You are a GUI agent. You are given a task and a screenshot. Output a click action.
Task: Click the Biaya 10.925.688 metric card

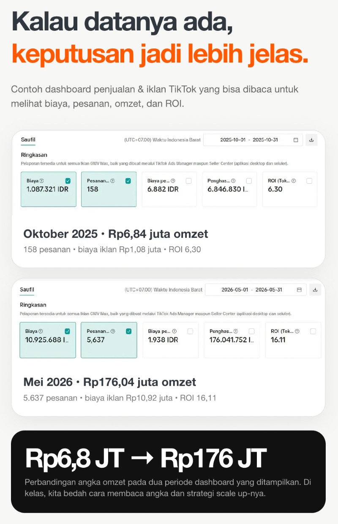48,340
